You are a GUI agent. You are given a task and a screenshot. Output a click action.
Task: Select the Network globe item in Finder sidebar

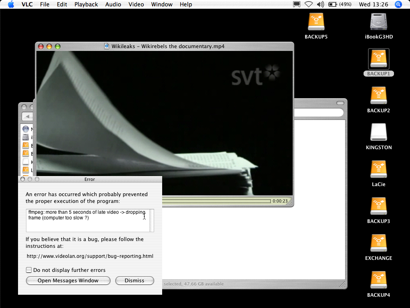tap(26, 129)
